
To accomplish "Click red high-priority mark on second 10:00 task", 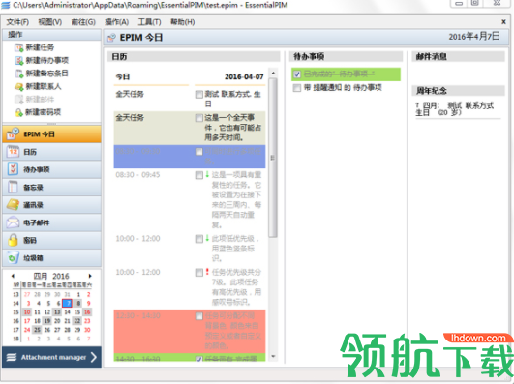I will [207, 272].
